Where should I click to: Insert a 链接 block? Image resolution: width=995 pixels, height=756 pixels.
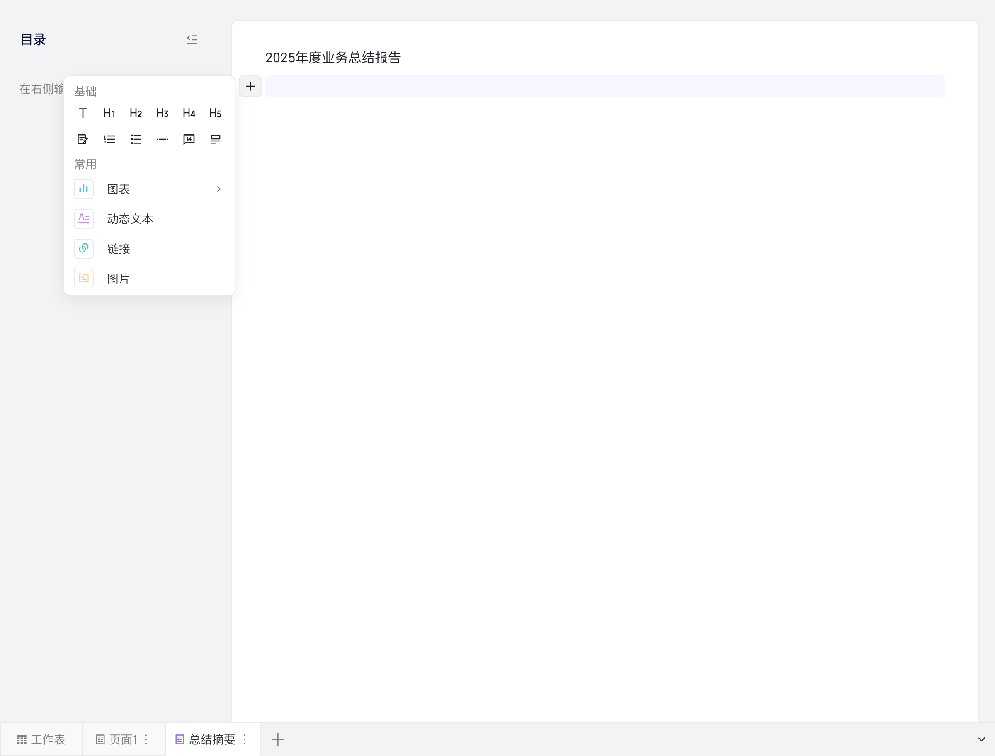[149, 248]
